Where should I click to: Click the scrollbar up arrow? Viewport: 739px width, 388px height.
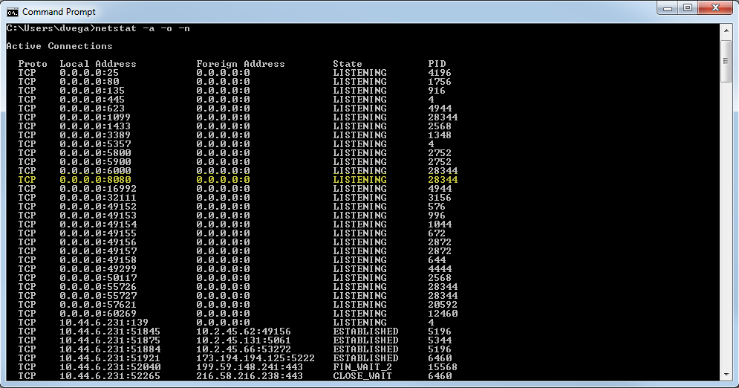726,30
